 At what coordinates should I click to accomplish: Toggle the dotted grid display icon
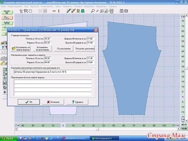(40, 11)
